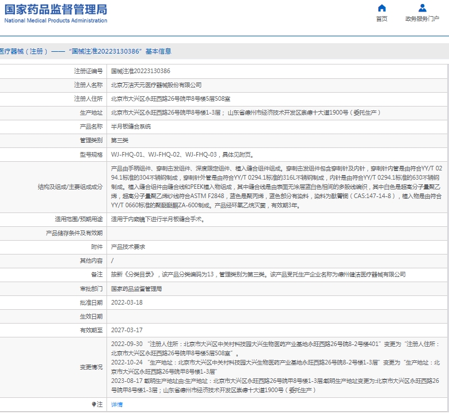
Task: Click approval date 2022-03-18
Action: (x=127, y=302)
